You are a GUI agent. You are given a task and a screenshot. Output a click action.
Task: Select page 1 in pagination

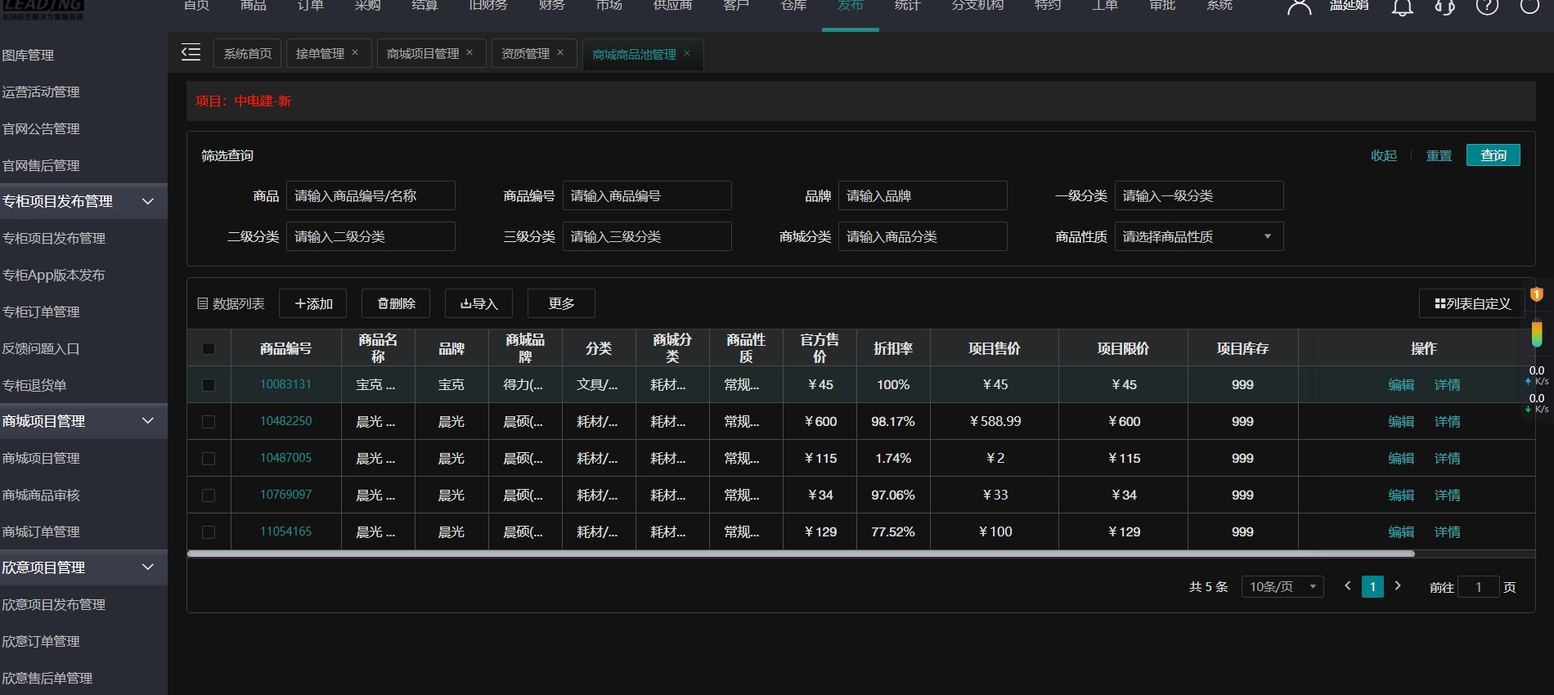[1372, 586]
